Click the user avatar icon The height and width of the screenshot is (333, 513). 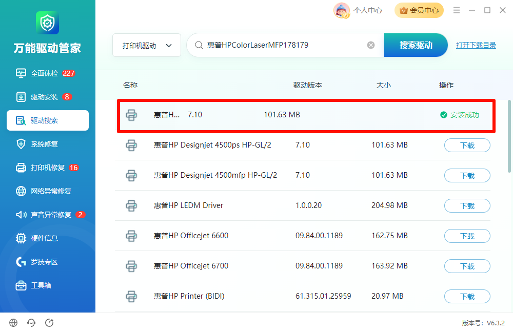[x=342, y=10]
